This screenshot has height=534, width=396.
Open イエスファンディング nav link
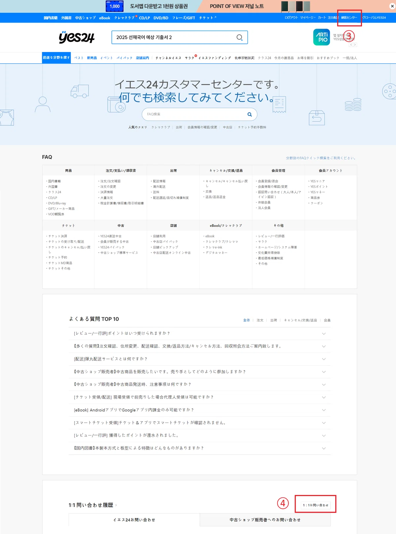click(x=214, y=58)
